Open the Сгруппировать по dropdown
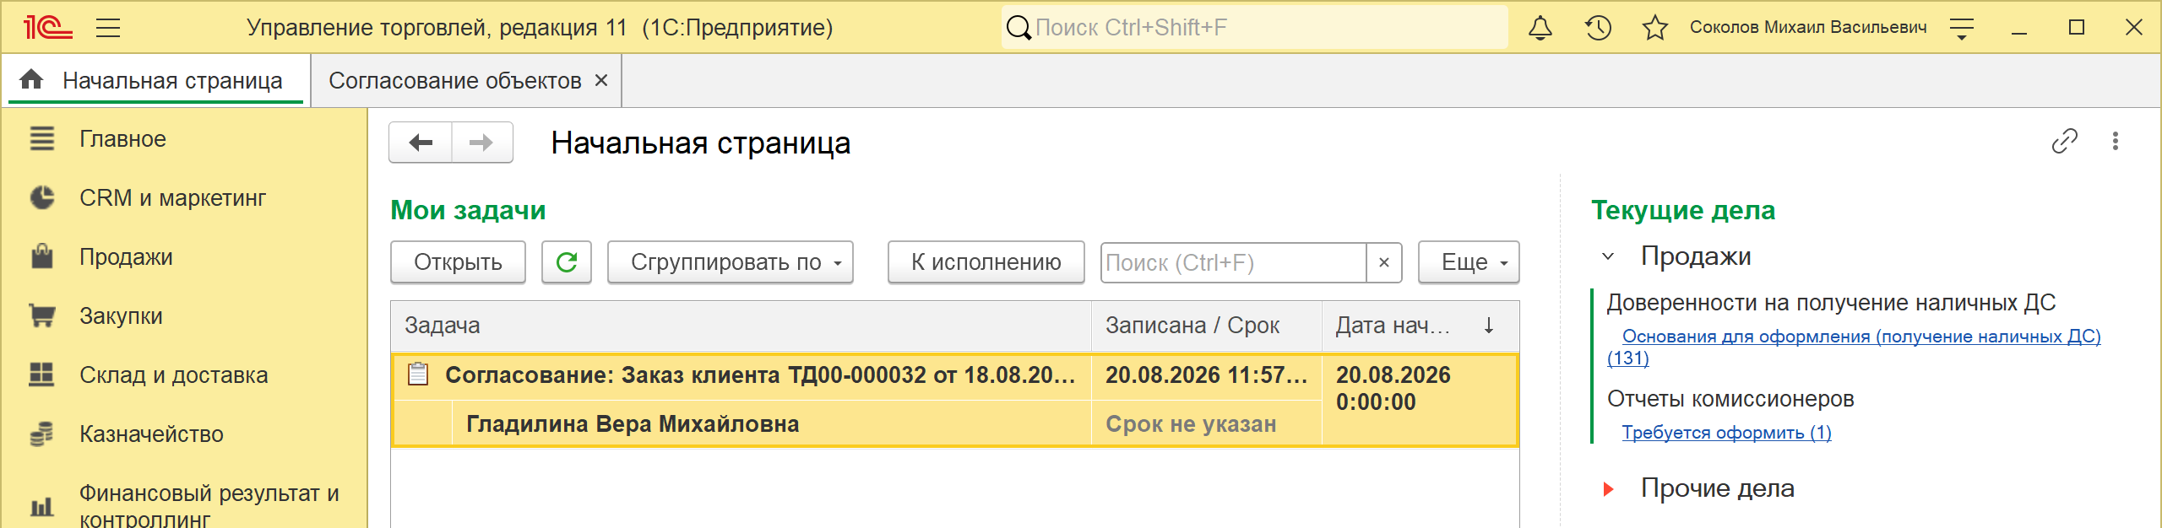Image resolution: width=2162 pixels, height=528 pixels. pyautogui.click(x=731, y=262)
